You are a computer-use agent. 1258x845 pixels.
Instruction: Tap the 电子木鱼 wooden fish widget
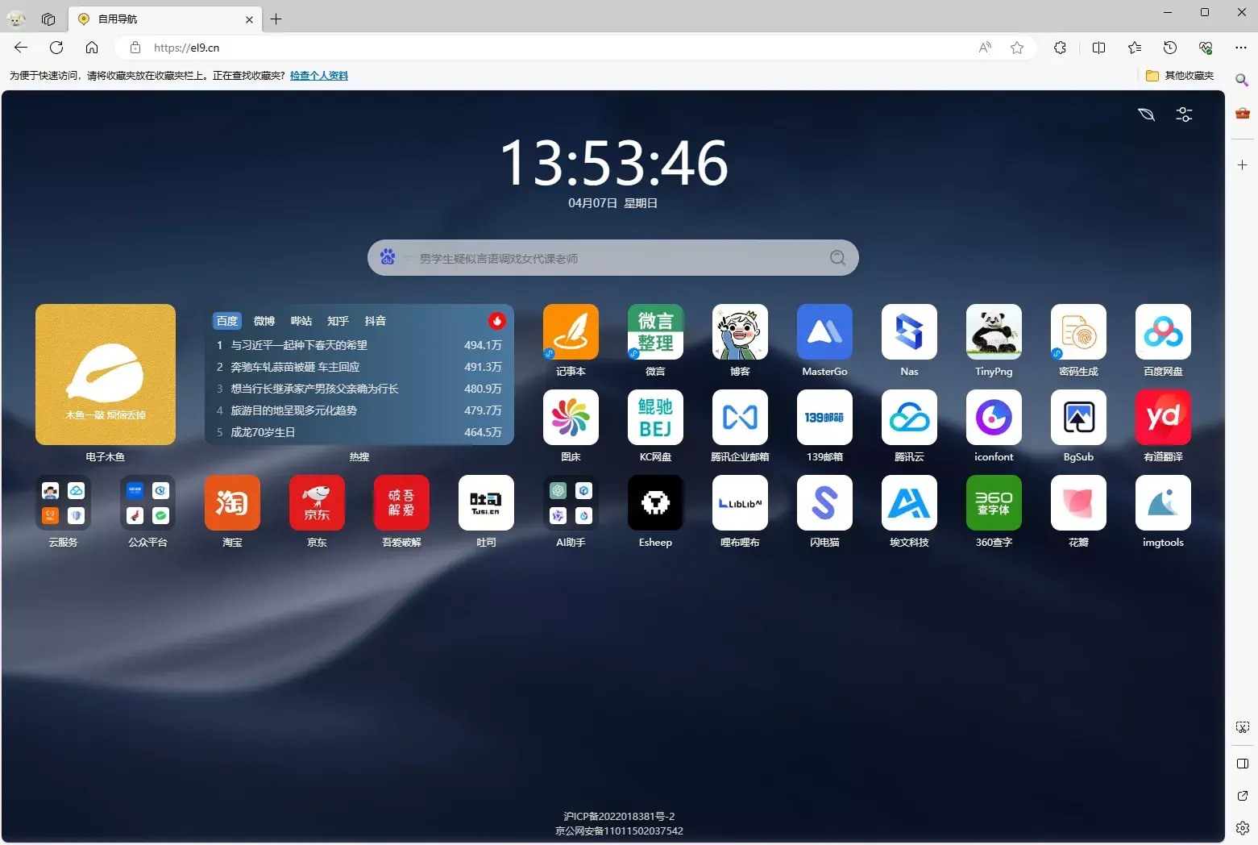point(106,374)
